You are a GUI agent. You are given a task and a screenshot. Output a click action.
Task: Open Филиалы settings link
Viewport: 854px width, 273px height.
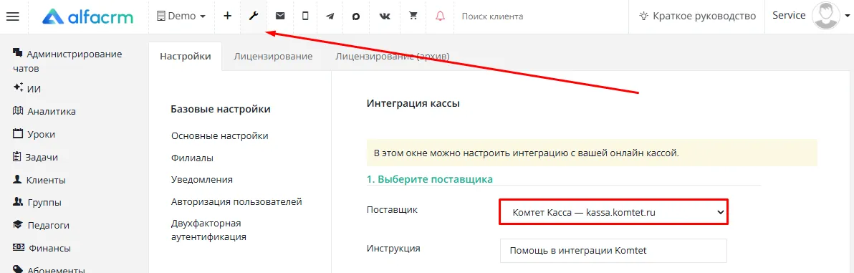pyautogui.click(x=192, y=158)
